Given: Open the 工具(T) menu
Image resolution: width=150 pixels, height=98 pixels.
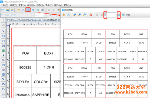Looking at the screenshot, I should pyautogui.click(x=49, y=5).
